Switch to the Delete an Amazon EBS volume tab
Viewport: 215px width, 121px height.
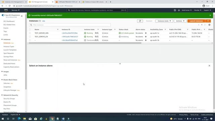[94, 2]
